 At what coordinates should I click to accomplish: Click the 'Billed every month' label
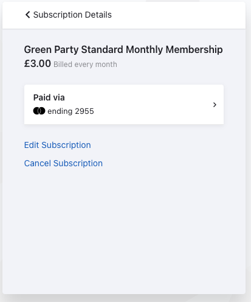click(x=85, y=65)
